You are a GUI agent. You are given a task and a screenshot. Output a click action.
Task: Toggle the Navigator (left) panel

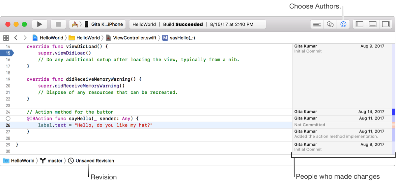(359, 24)
